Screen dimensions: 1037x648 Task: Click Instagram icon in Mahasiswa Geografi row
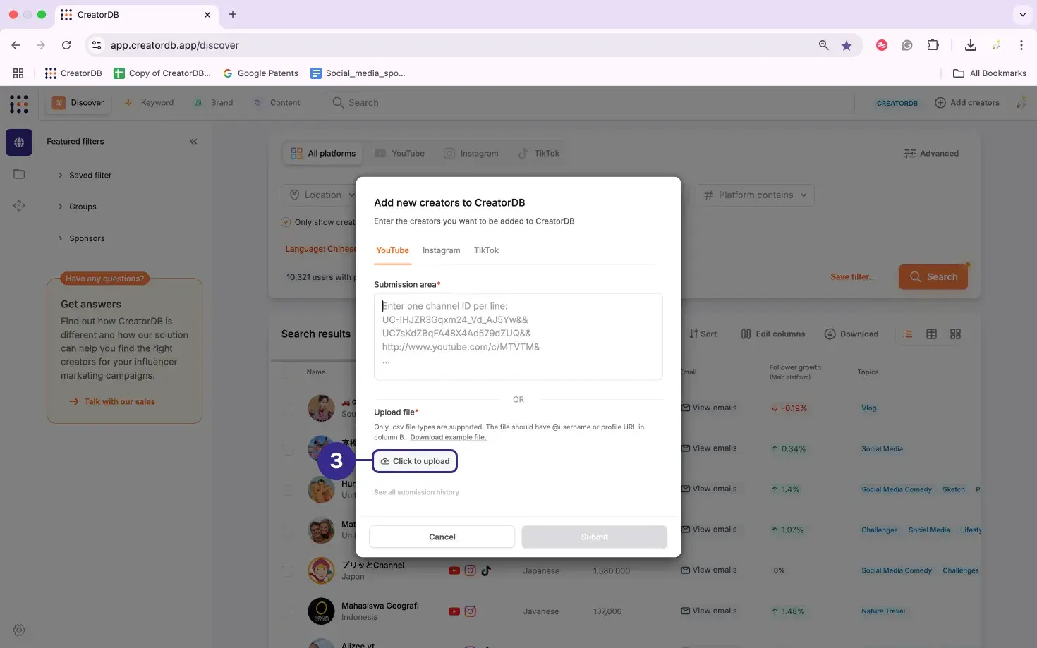(x=471, y=611)
